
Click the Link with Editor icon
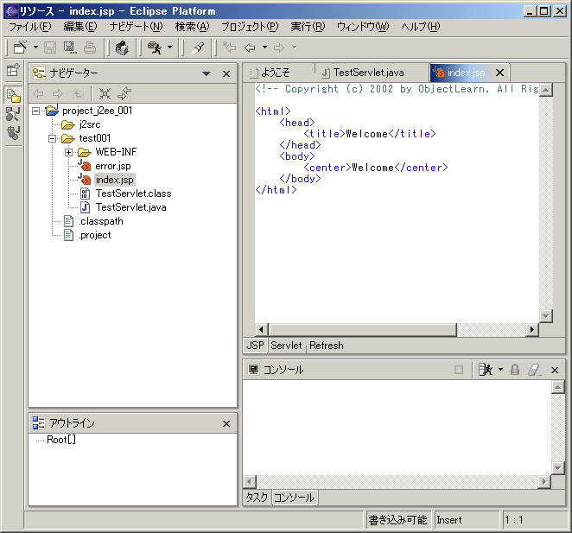pos(124,93)
